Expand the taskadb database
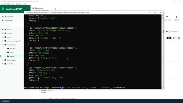Viewport: 183px width, 103px height. (x=3, y=64)
